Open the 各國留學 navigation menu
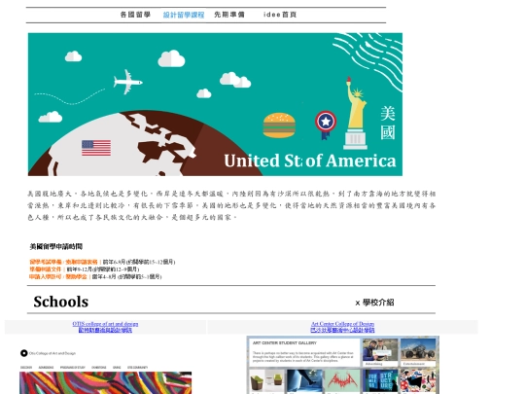Viewport: 525px width, 394px height. tap(135, 15)
